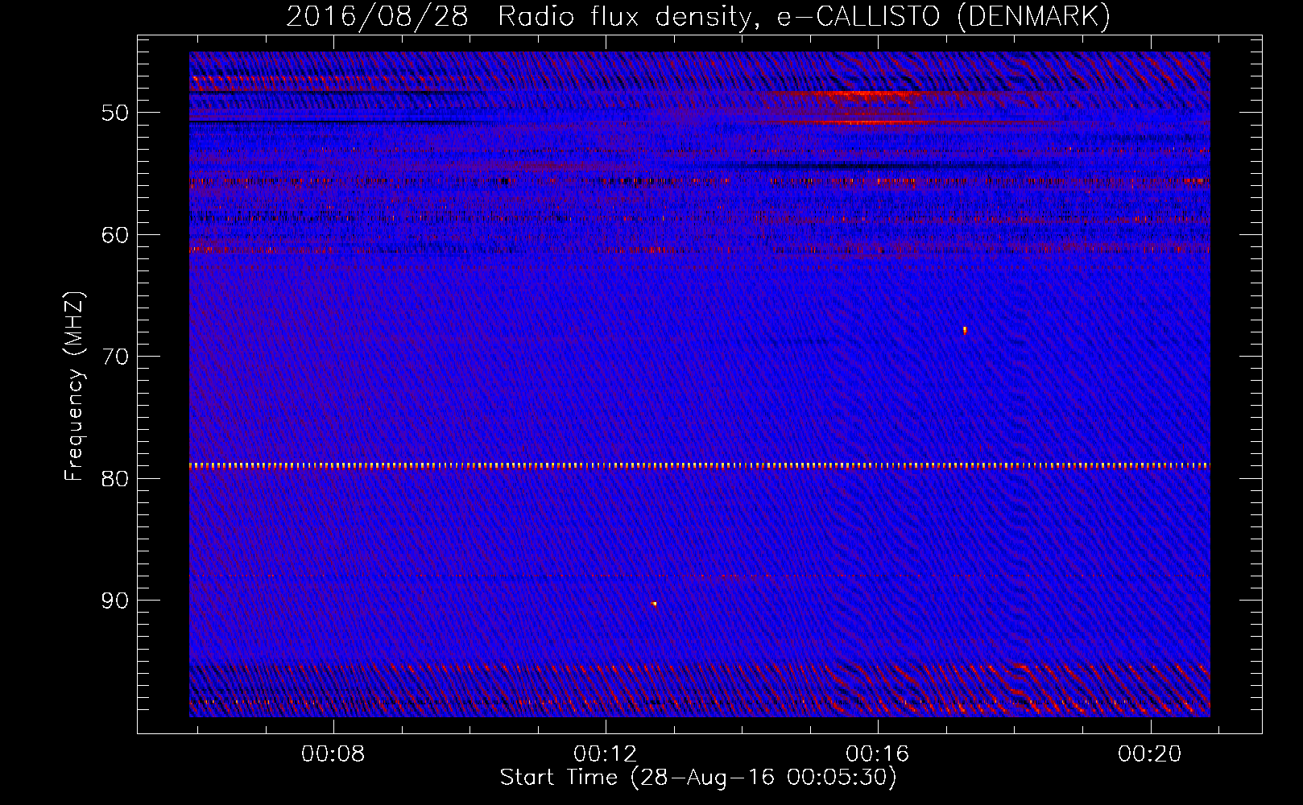Click the "Start Time (28-Aug-16 00:05:30)" axis label

pos(698,778)
